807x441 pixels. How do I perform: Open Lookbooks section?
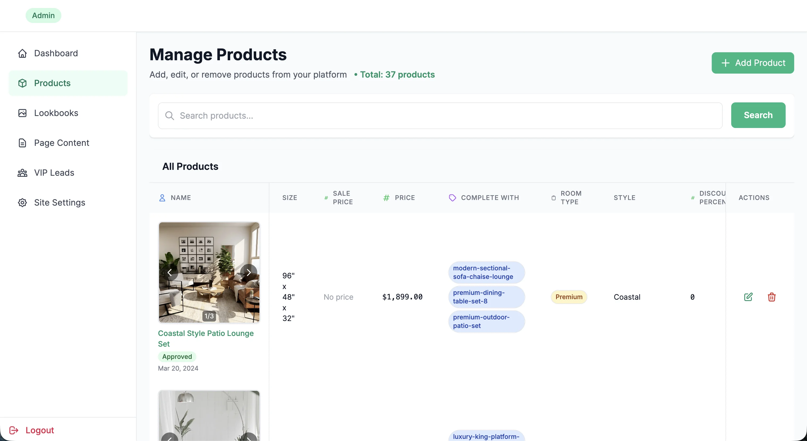(68, 113)
